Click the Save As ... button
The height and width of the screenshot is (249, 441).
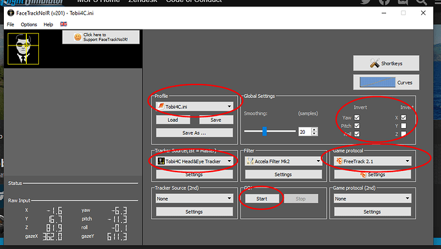194,133
